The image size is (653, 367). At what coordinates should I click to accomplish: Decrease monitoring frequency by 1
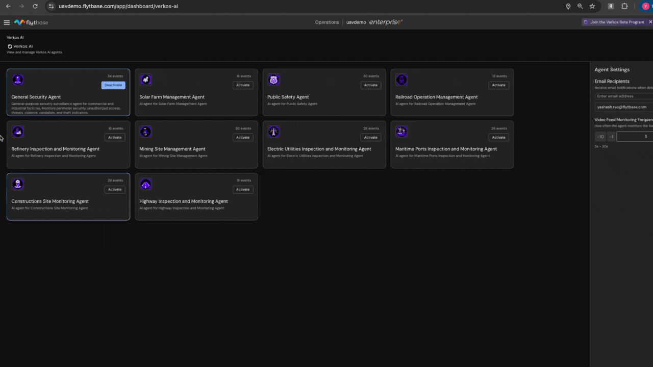pos(611,137)
